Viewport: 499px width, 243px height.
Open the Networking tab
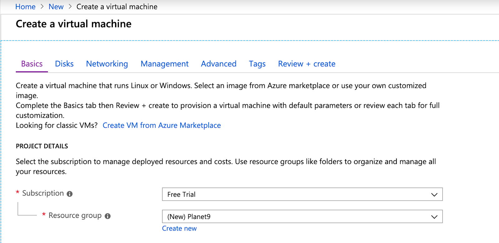point(107,64)
